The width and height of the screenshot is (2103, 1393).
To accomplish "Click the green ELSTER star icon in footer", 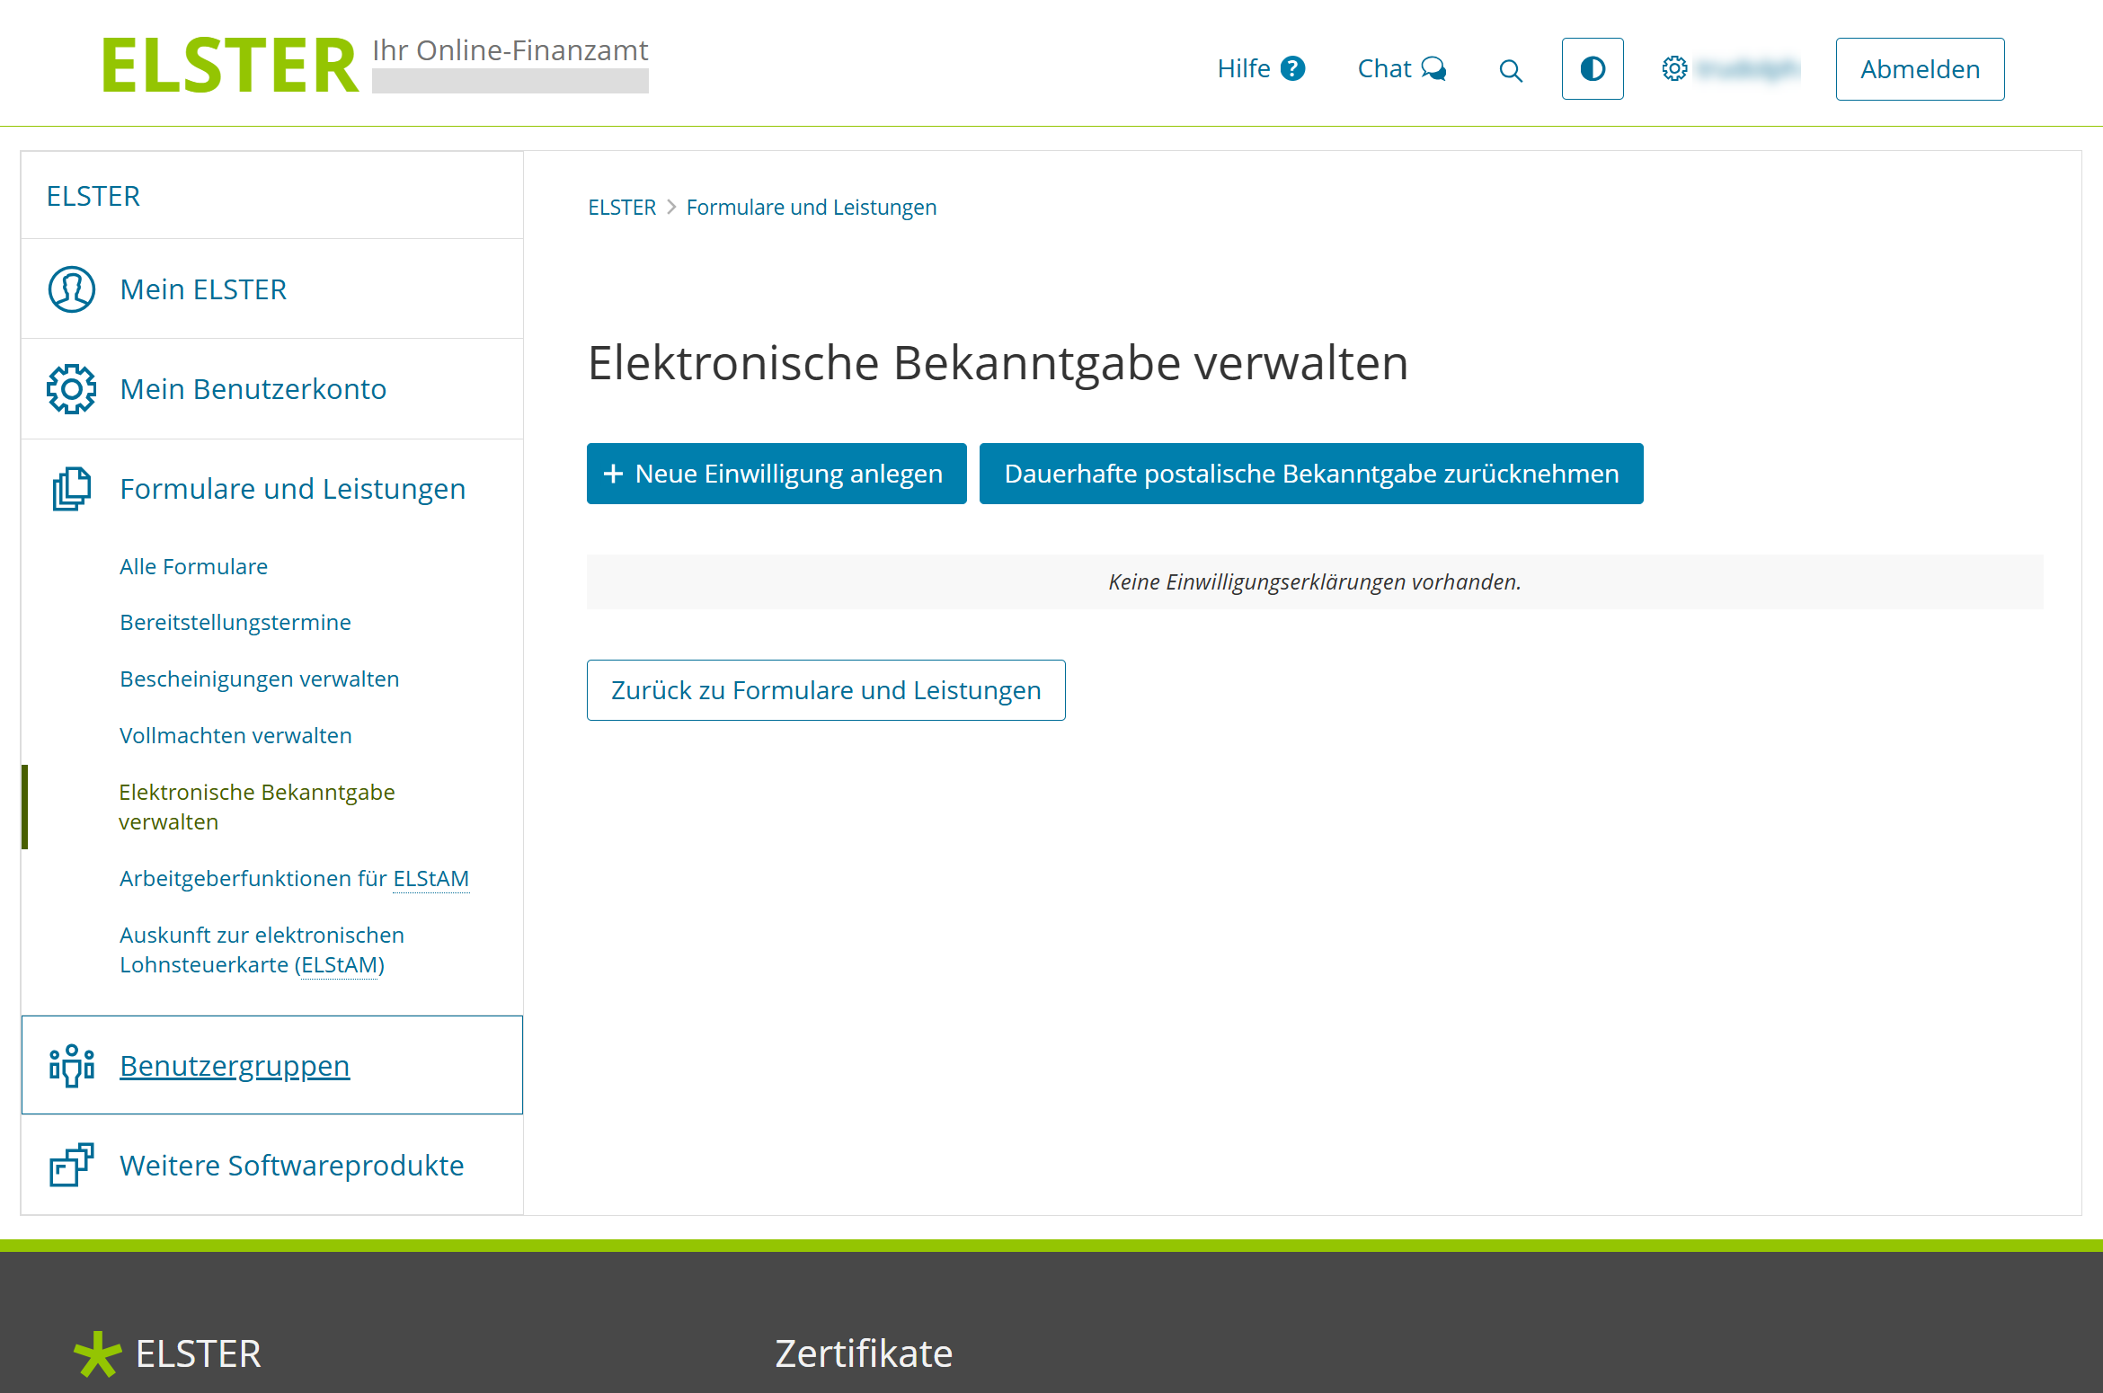I will pyautogui.click(x=97, y=1354).
